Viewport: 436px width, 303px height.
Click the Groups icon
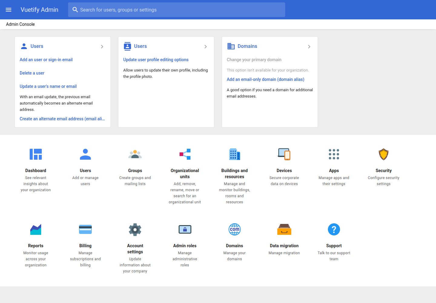[135, 154]
